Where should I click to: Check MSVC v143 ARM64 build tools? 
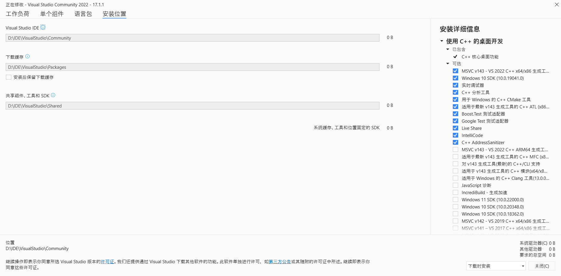pyautogui.click(x=455, y=149)
